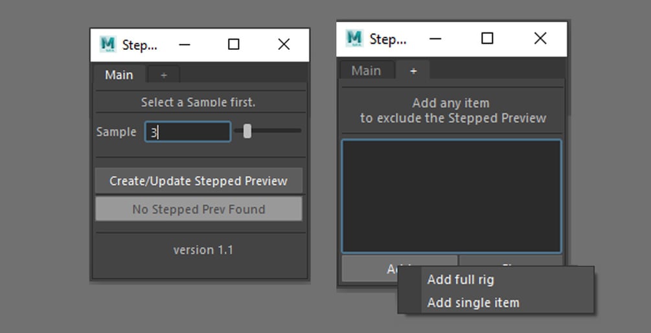Click the active + tab above the exclusion list
Screen dimensions: 651x333
[x=413, y=71]
